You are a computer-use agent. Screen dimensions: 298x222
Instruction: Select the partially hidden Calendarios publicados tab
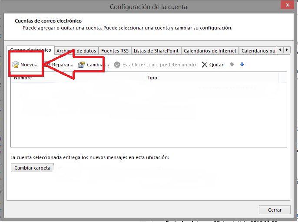258,51
